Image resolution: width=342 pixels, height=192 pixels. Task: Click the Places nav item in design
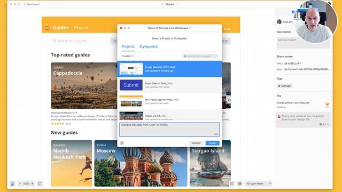[81, 28]
